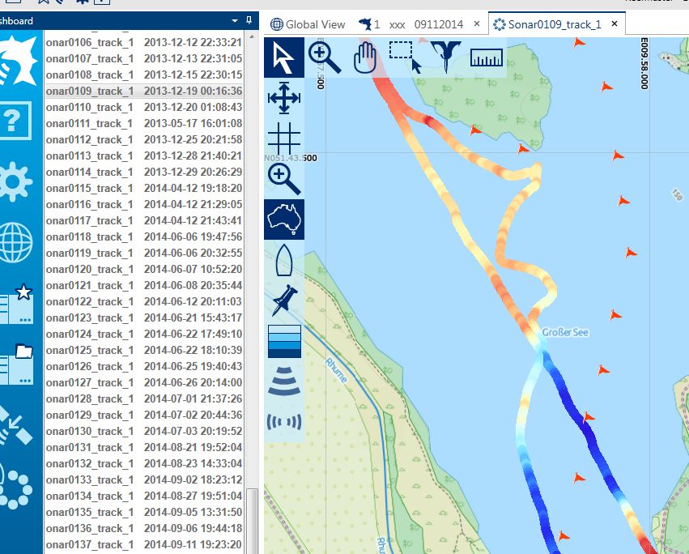Pin the dashboard panel with pushpin
This screenshot has width=689, height=554.
pos(249,20)
